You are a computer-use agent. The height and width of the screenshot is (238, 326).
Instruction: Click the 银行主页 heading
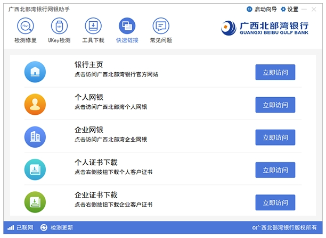coord(89,65)
